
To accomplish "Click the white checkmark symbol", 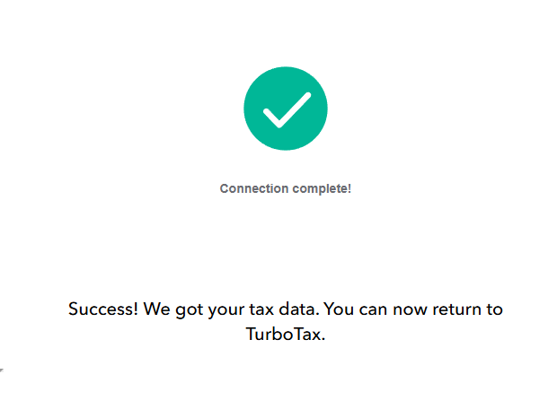I will click(287, 110).
